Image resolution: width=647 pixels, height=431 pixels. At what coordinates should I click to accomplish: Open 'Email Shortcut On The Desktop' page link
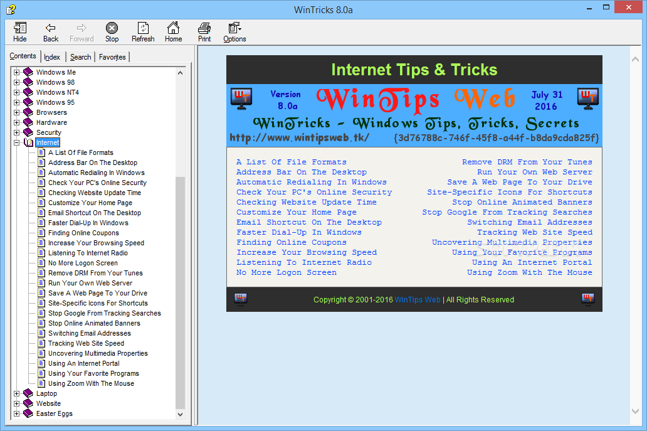point(309,222)
